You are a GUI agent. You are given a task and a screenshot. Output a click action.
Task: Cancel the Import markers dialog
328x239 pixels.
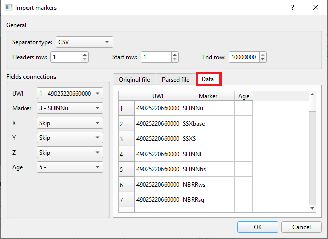click(x=301, y=227)
